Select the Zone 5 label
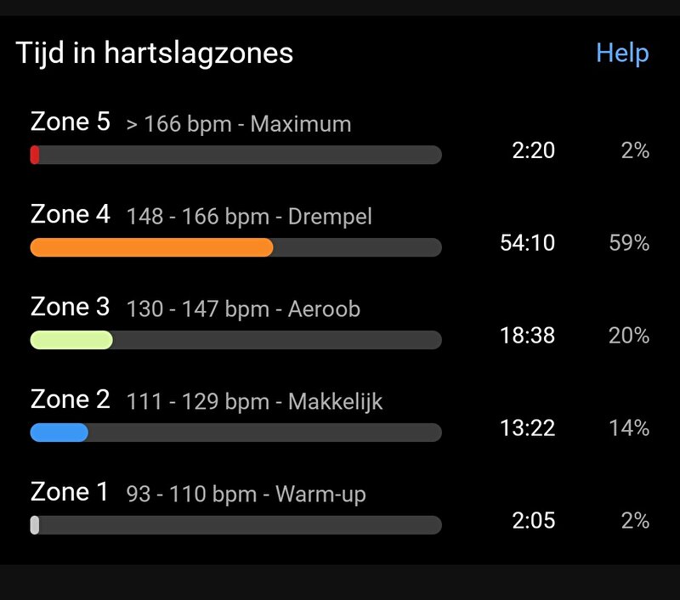The width and height of the screenshot is (680, 600). 71,122
